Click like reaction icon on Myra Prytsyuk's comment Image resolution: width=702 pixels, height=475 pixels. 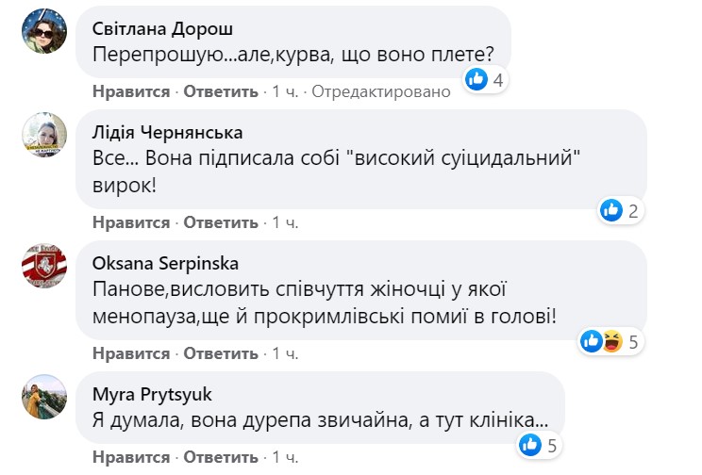530,443
